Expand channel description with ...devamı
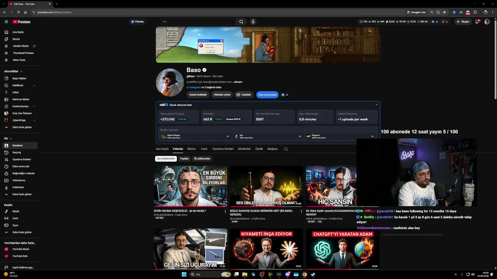 point(237,82)
